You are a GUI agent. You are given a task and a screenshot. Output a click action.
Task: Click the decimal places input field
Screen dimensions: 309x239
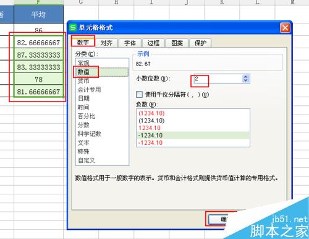(218, 79)
